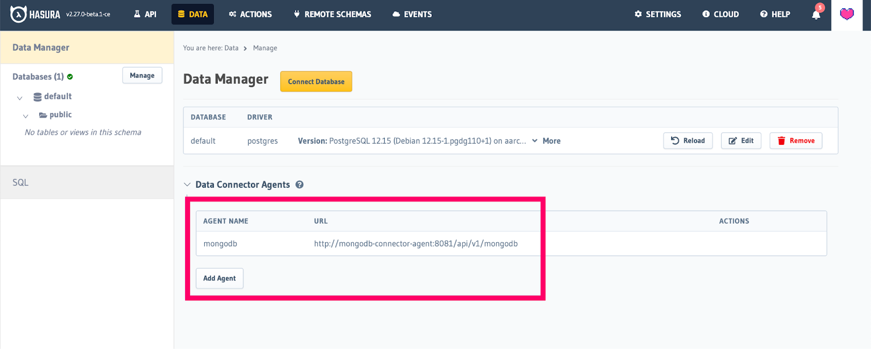Click the green database status check icon
Screen dimensions: 871x349
(x=70, y=77)
